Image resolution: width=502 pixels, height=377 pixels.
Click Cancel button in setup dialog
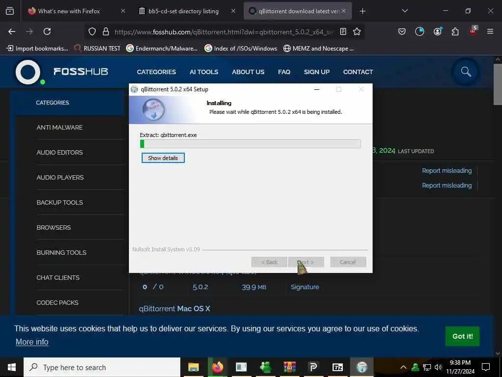click(x=348, y=262)
